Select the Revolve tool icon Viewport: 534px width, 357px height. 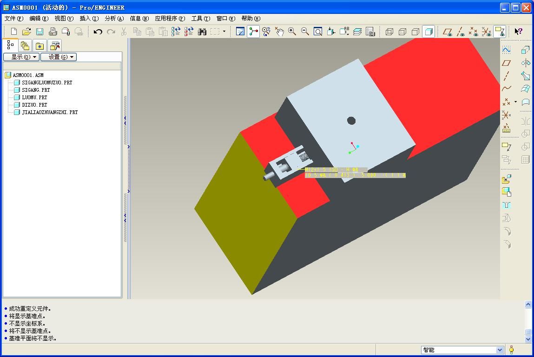(x=526, y=63)
